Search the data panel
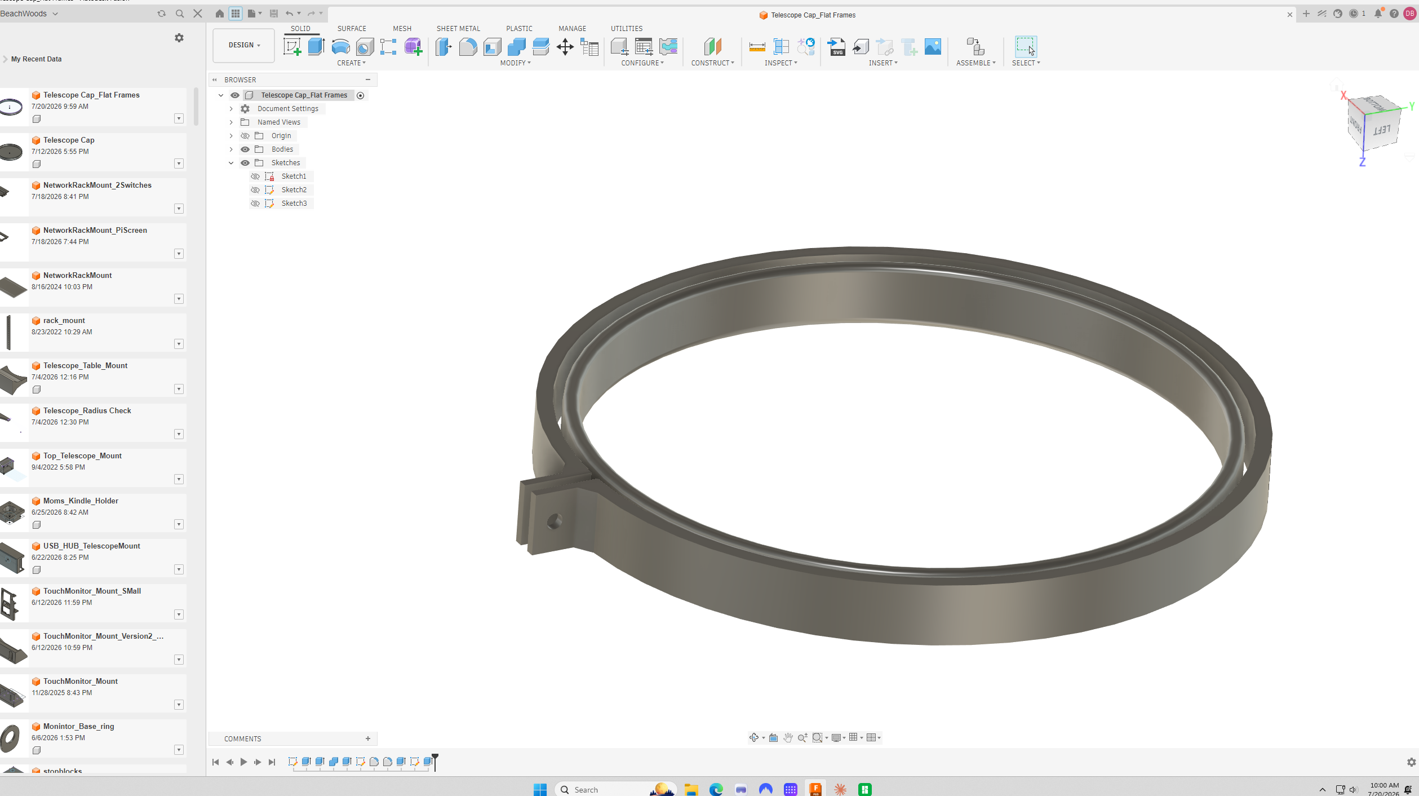The image size is (1419, 796). 180,14
